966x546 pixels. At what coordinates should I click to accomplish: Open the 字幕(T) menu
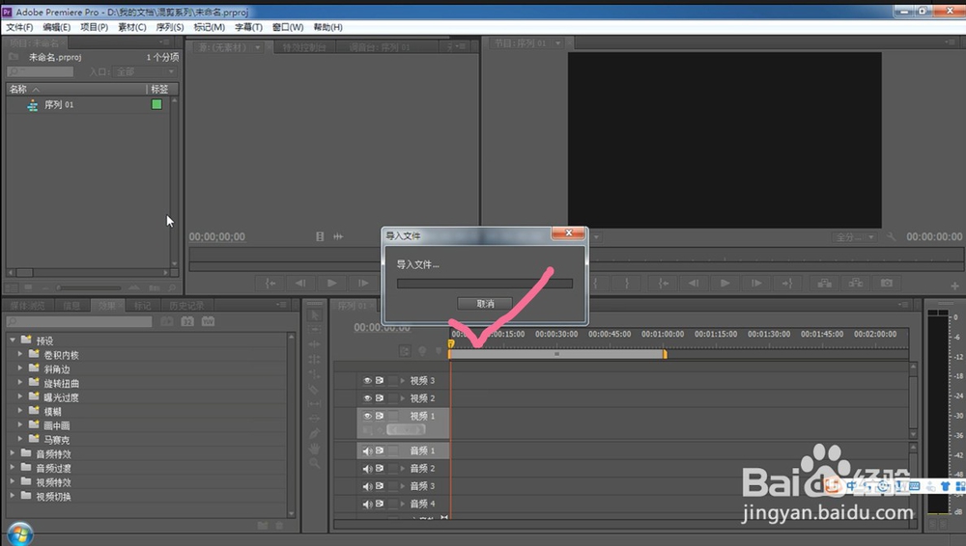coord(248,27)
